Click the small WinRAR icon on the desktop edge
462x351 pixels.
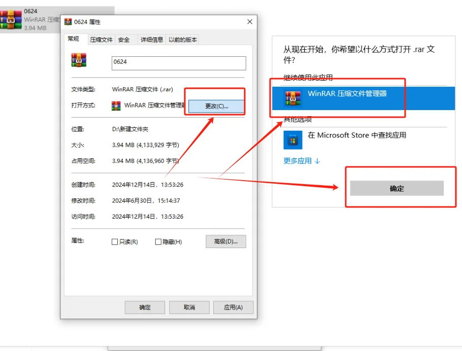tap(10, 19)
